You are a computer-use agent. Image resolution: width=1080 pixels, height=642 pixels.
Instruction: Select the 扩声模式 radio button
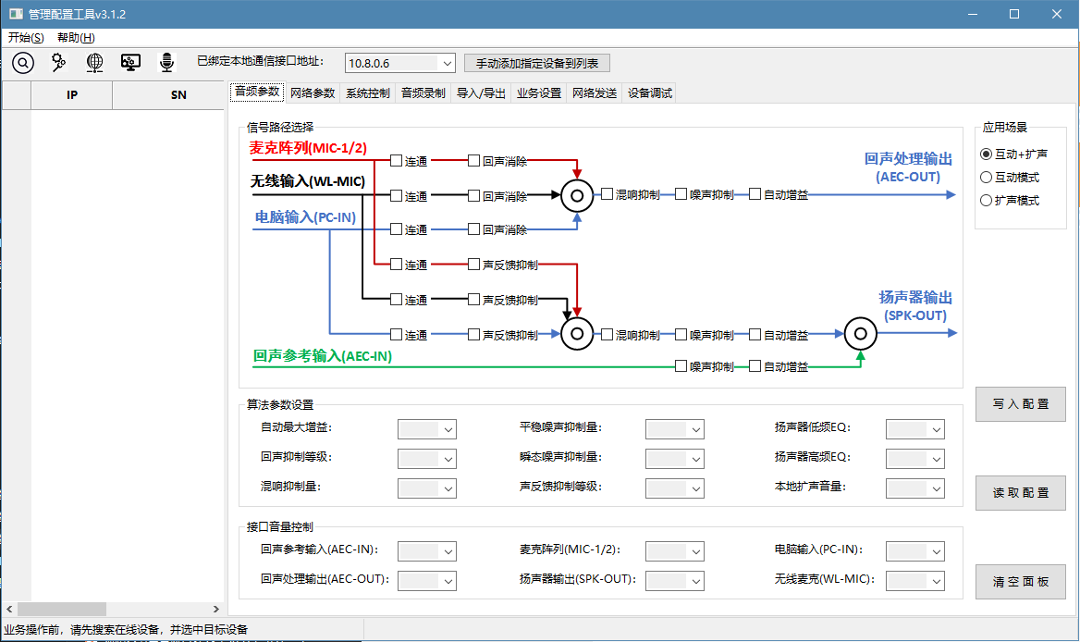pyautogui.click(x=987, y=200)
